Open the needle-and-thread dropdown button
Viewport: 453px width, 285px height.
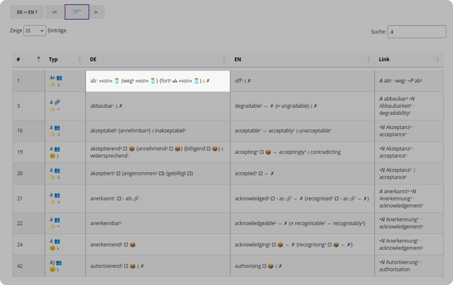[77, 12]
